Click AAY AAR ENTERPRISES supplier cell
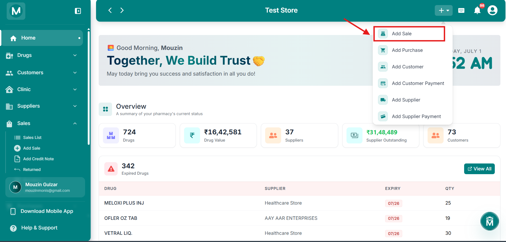506x242 pixels. [291, 218]
